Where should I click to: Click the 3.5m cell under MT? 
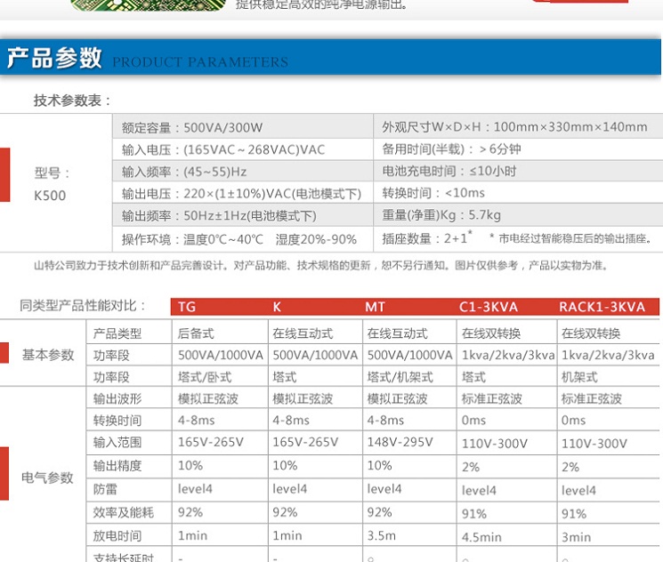click(382, 536)
